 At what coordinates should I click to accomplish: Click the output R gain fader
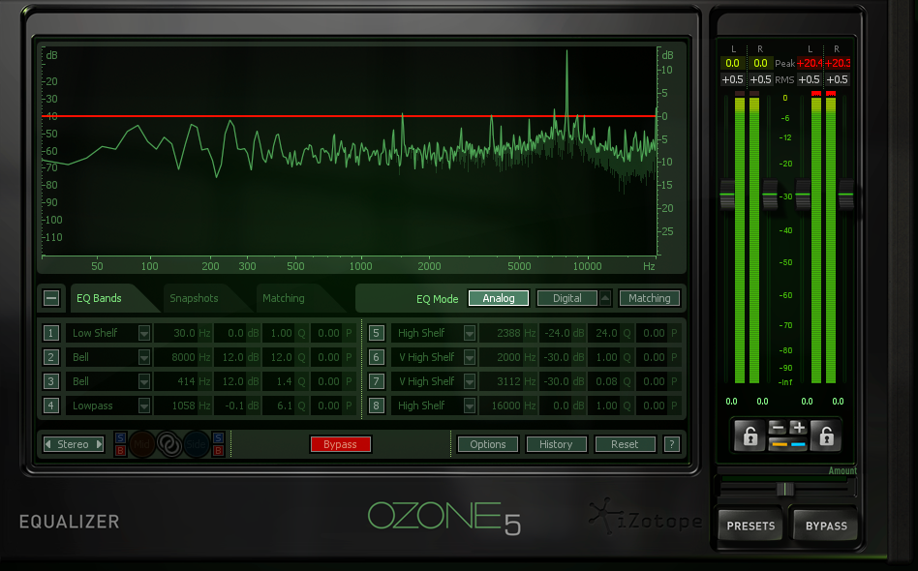pyautogui.click(x=845, y=195)
